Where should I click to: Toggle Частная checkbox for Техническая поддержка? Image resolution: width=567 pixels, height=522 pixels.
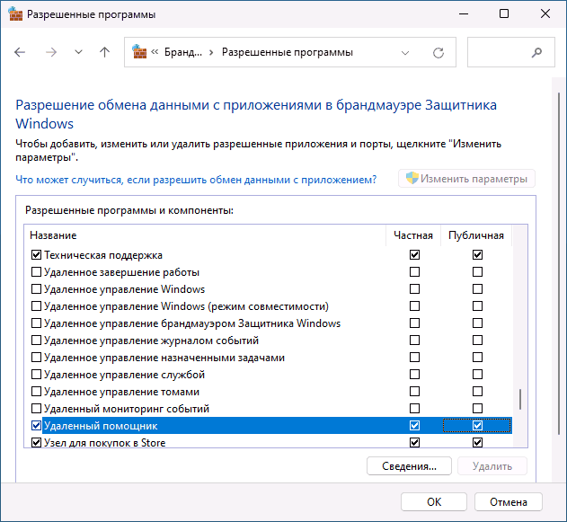pos(414,255)
